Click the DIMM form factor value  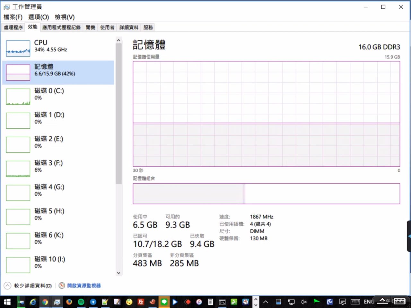[x=257, y=231]
